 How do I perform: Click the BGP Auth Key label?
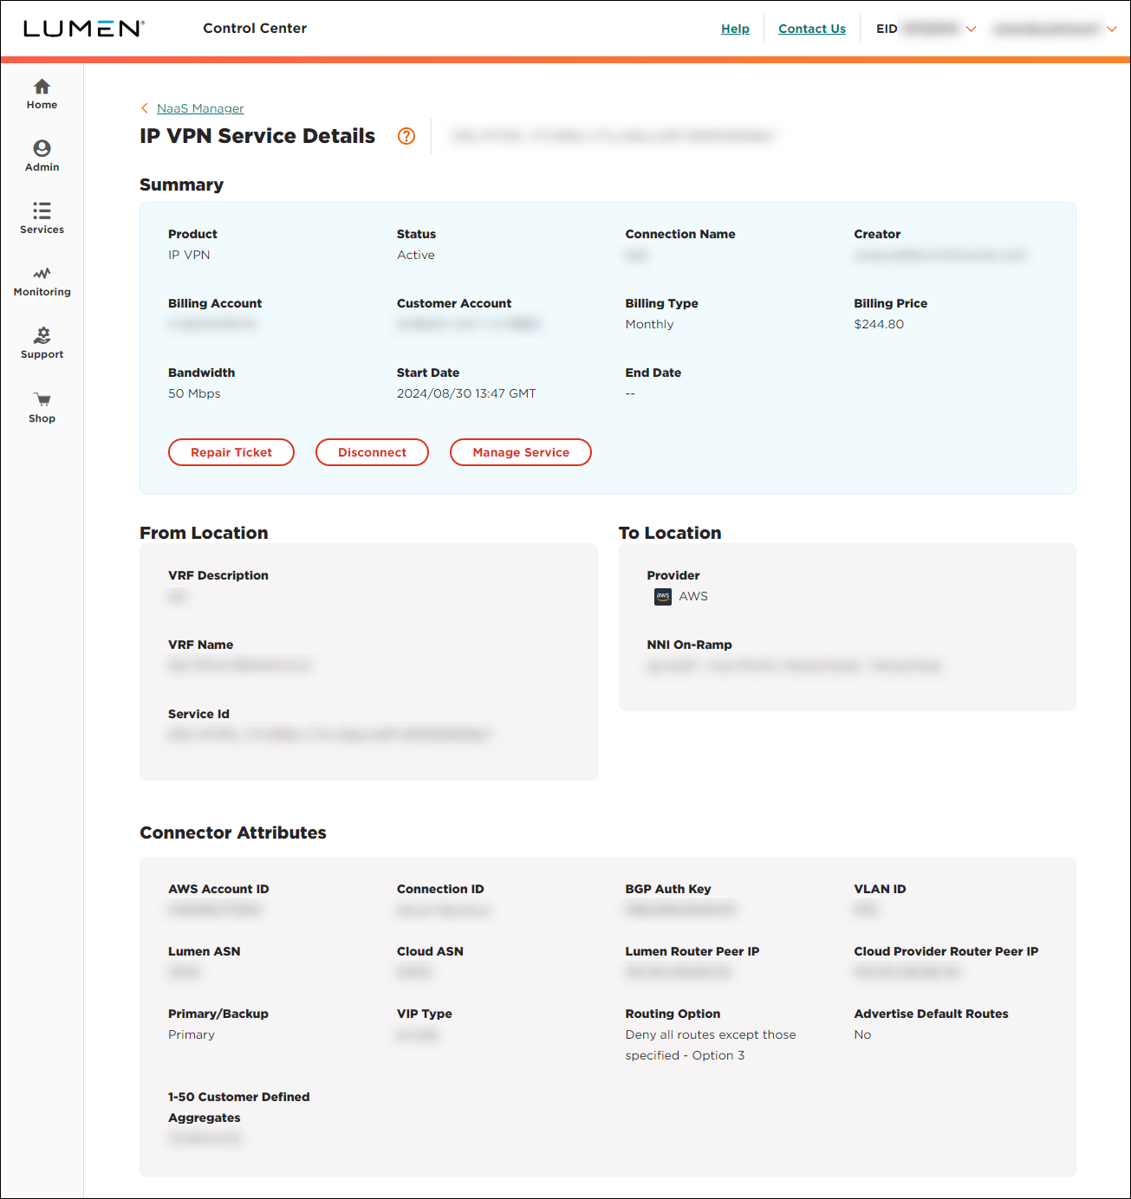pyautogui.click(x=668, y=889)
